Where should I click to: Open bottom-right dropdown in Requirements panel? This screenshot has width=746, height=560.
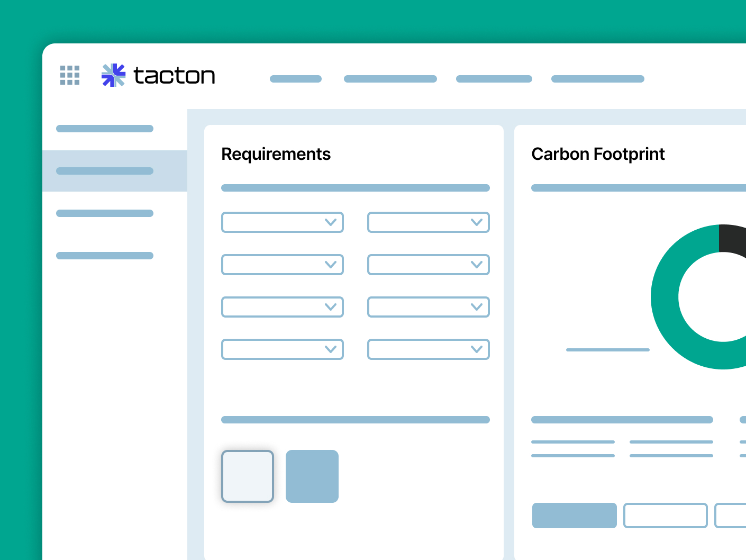pos(428,349)
